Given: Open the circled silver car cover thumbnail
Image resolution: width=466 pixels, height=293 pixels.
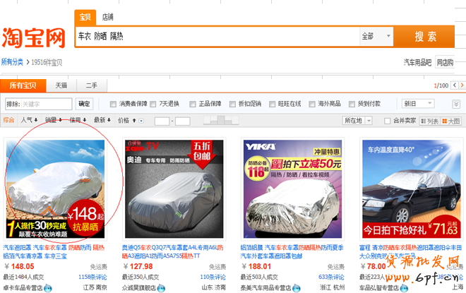Looking at the screenshot, I should [x=55, y=188].
